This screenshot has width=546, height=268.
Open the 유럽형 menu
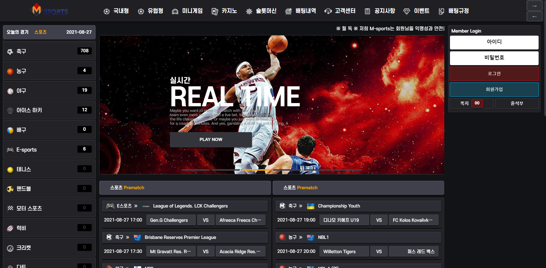coord(151,11)
